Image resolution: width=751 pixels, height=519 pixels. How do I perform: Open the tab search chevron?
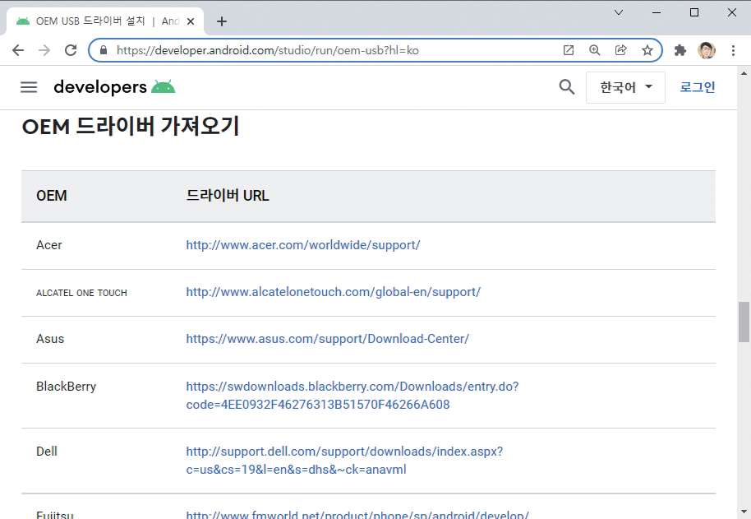coord(619,12)
